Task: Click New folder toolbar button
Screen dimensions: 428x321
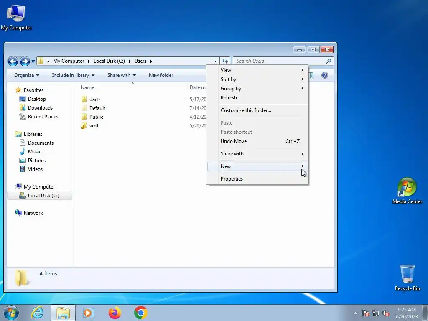Action: (161, 75)
